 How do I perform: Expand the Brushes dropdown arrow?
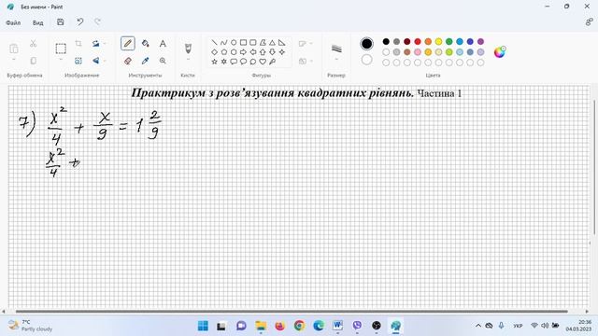(188, 60)
